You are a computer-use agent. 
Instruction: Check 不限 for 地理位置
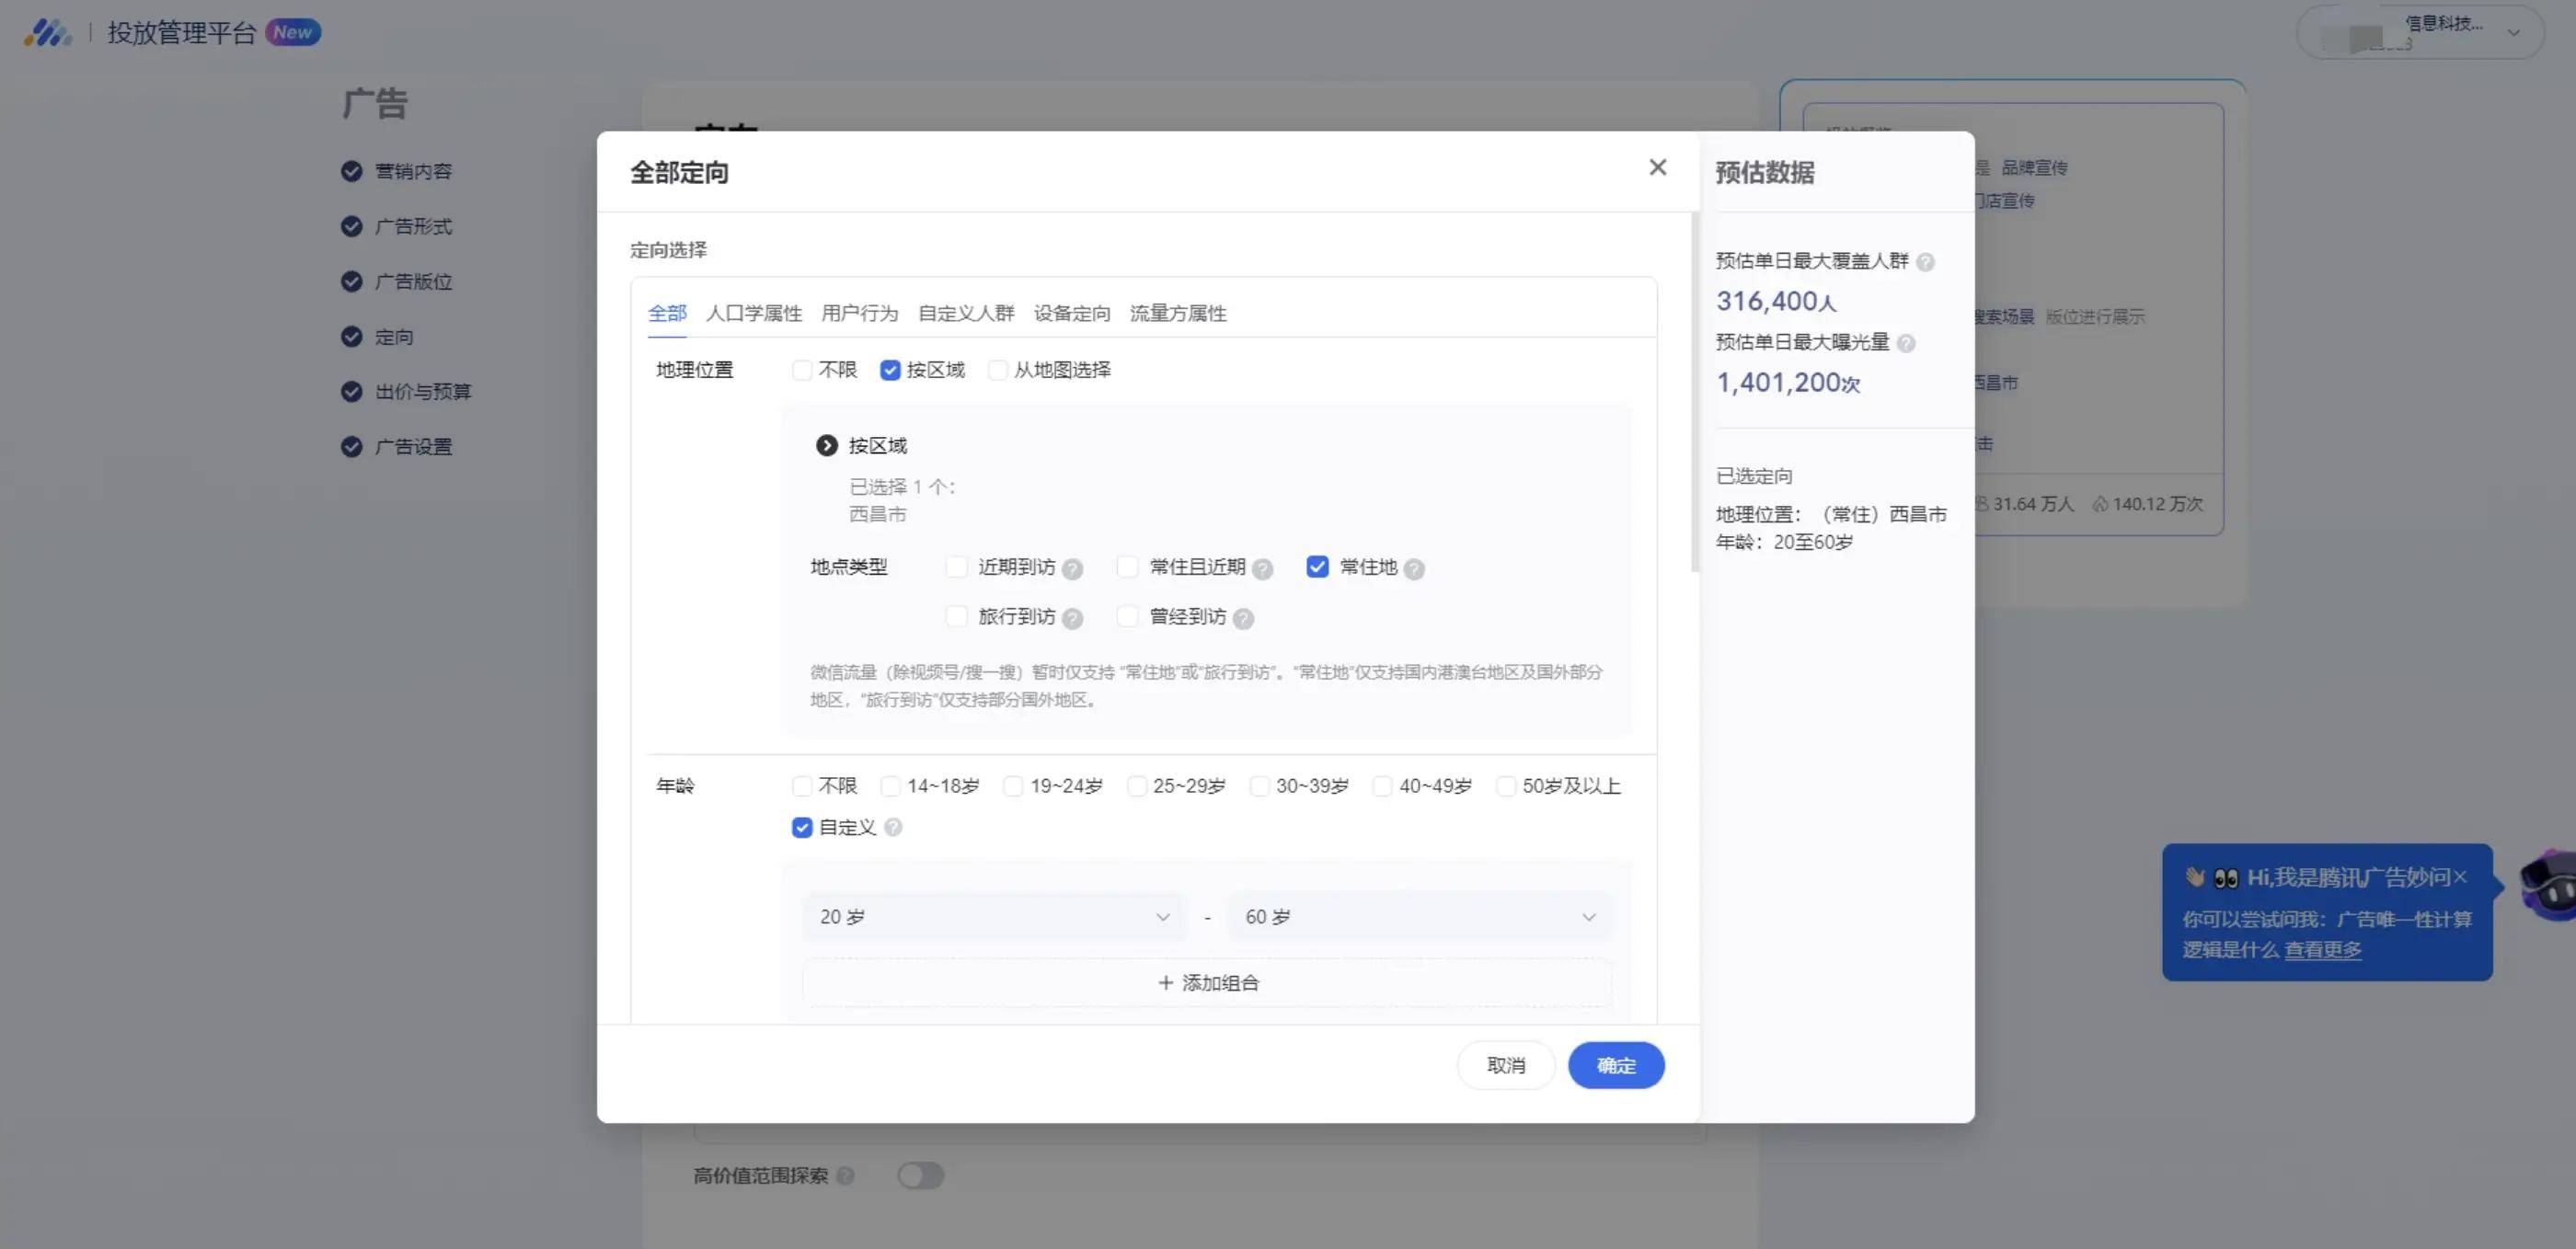tap(801, 370)
